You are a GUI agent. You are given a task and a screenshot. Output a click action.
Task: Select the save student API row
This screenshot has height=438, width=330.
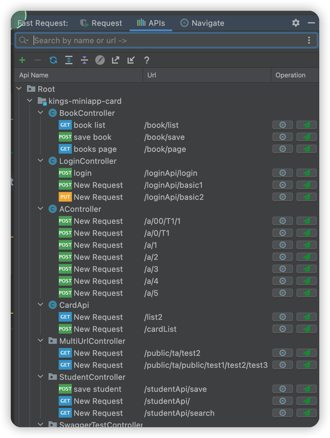click(x=98, y=389)
